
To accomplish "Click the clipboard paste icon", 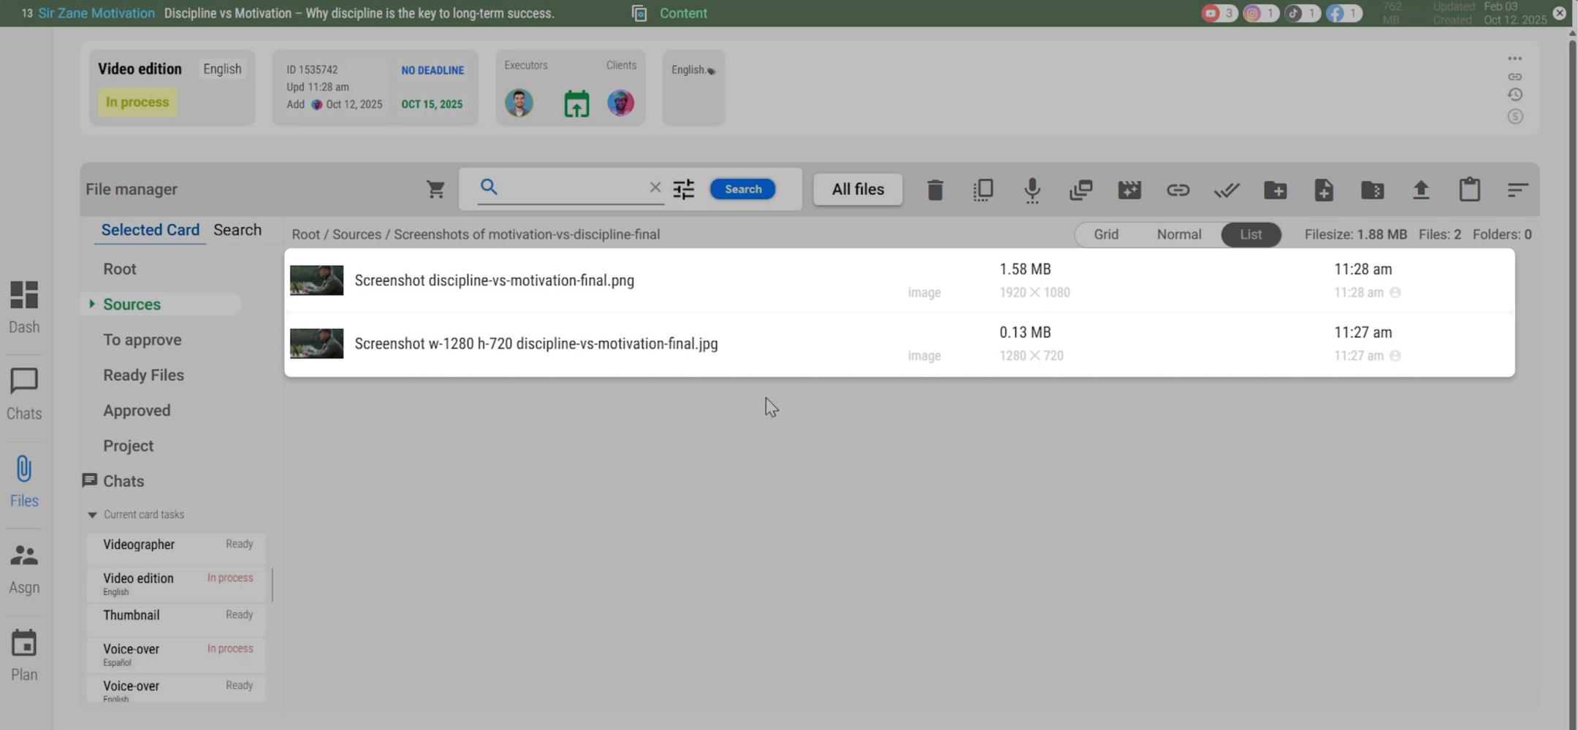I will (1469, 190).
